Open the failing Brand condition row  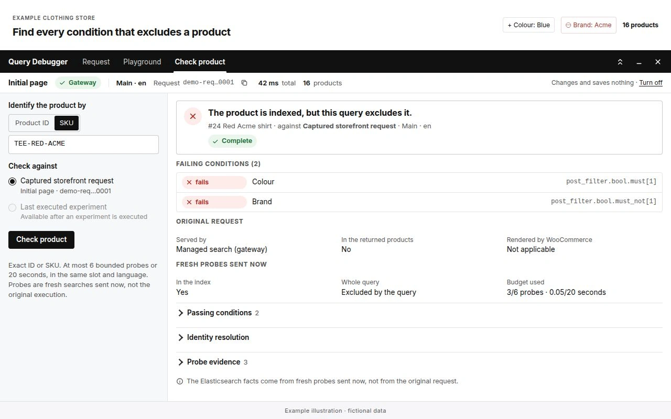pos(419,202)
